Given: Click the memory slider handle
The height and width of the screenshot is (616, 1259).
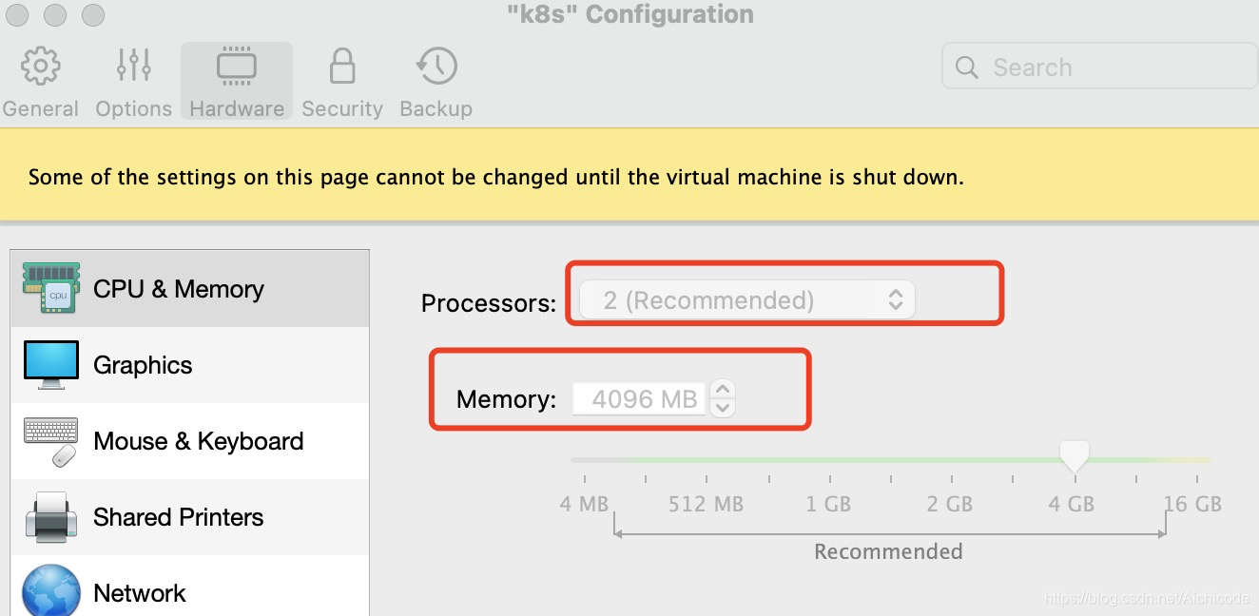Looking at the screenshot, I should [1074, 456].
